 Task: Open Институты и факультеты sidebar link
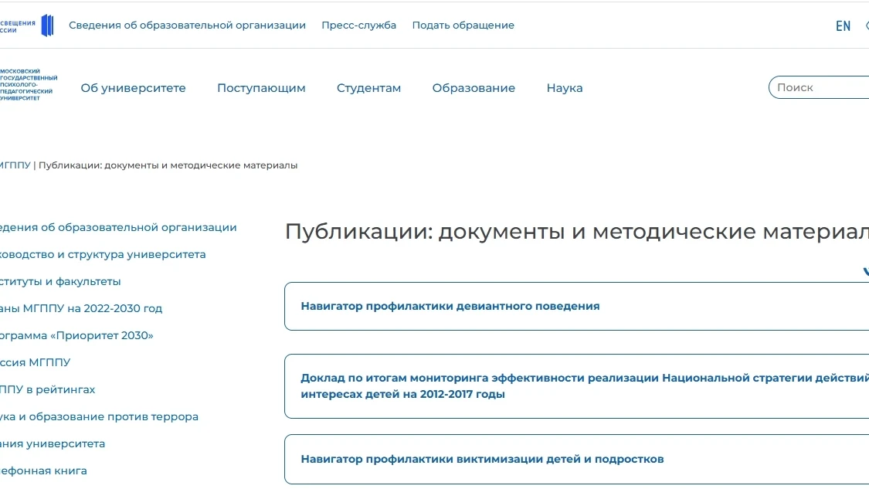click(x=59, y=281)
